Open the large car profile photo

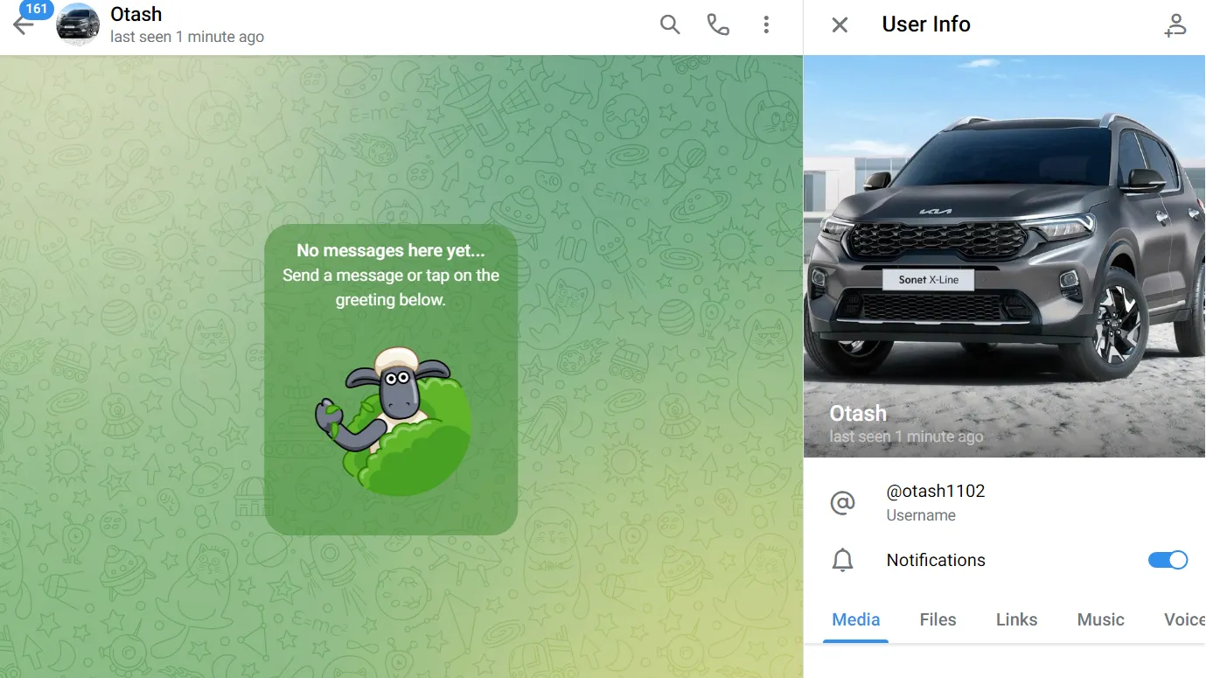click(x=1004, y=255)
